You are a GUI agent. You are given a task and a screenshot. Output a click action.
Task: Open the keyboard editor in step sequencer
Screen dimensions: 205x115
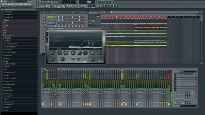click(84, 12)
